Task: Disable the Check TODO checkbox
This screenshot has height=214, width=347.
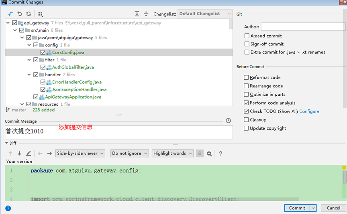Action: click(246, 111)
